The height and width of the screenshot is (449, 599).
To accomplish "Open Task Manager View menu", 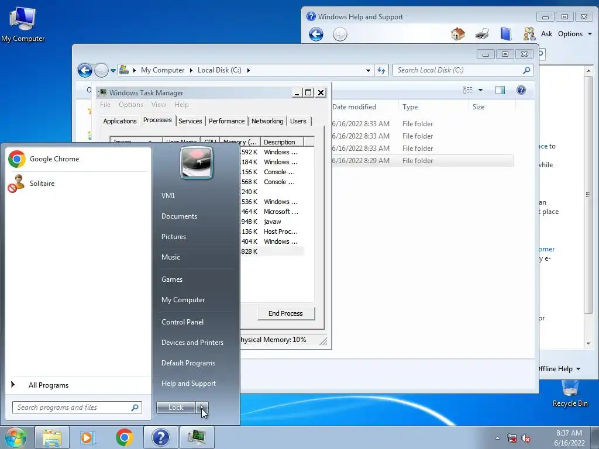I will (159, 105).
